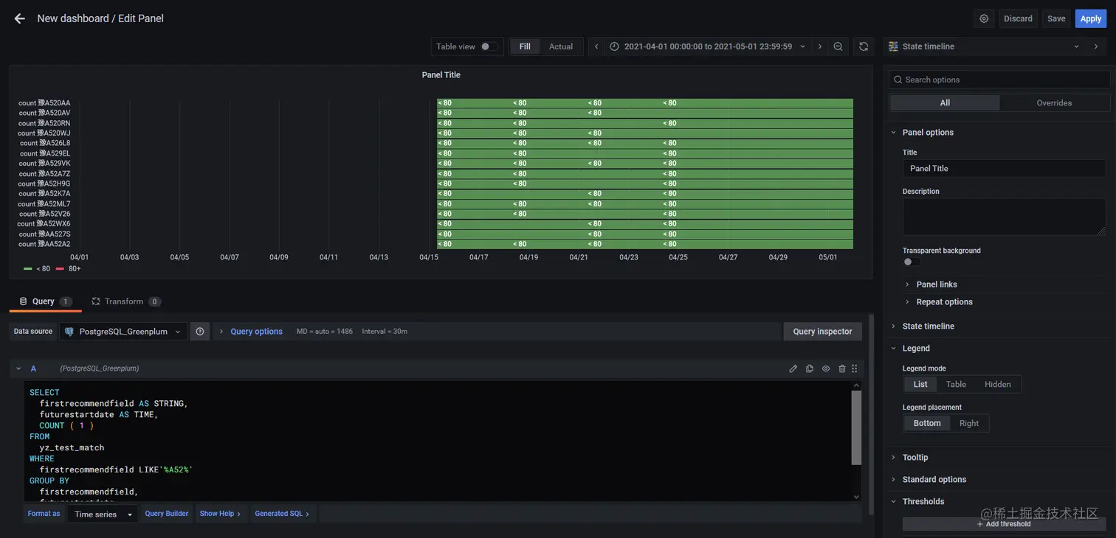Click the Transform tab icon
This screenshot has width=1116, height=538.
pyautogui.click(x=96, y=301)
